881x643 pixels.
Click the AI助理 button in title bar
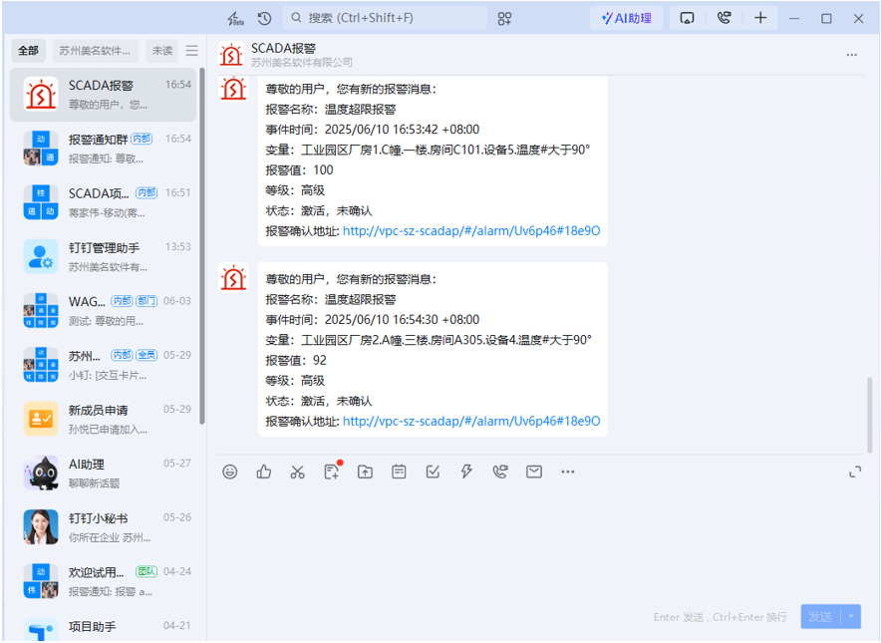tap(627, 18)
